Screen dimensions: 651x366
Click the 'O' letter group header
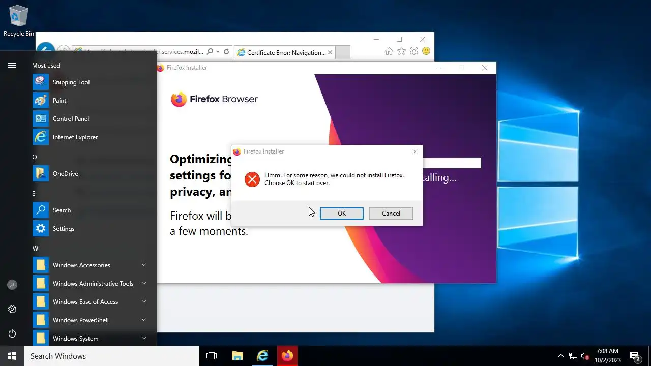pyautogui.click(x=35, y=157)
